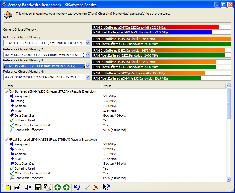
Task: Select the VIA KT333 PC2700U combo box
Action: (47, 77)
